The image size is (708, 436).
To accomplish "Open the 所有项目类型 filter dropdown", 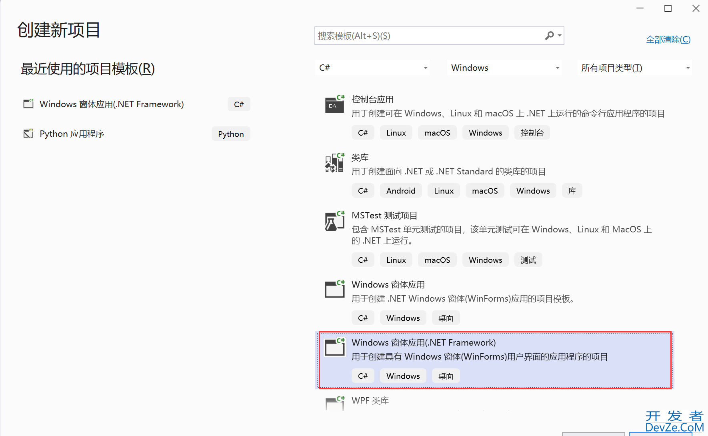I will tap(635, 68).
